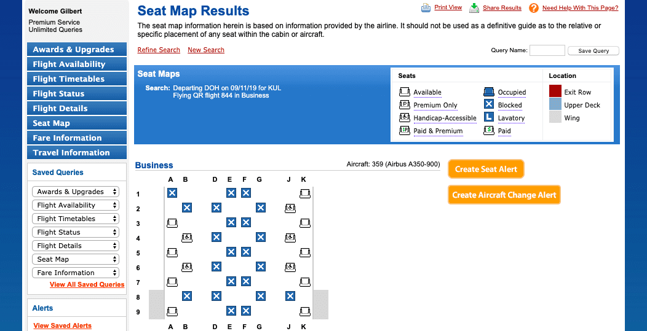Screen dimensions: 647x331
Task: Click the Print View printer icon
Action: (x=426, y=8)
